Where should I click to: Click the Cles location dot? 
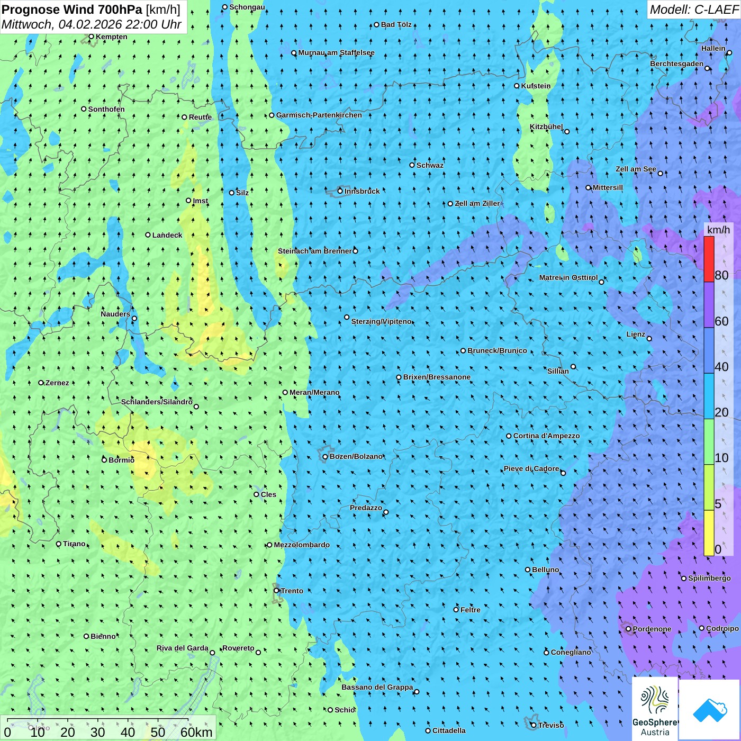(256, 494)
